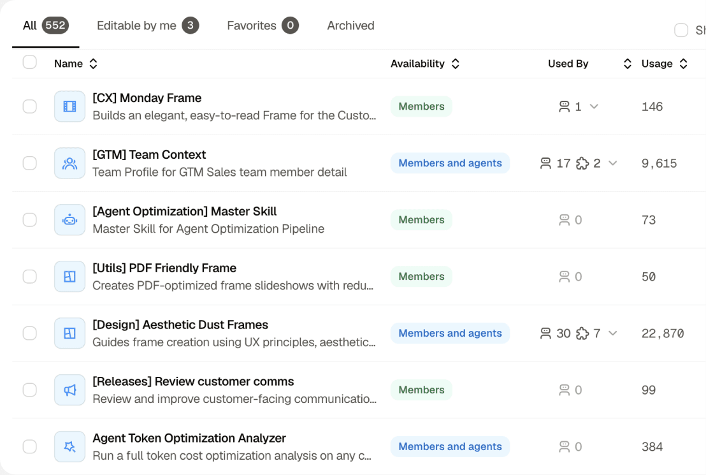Click the robot icon for Master Skill
706x475 pixels.
pyautogui.click(x=70, y=220)
